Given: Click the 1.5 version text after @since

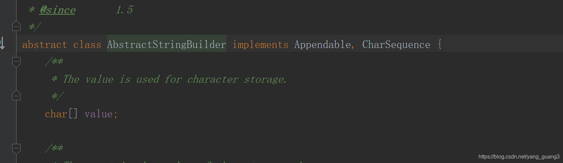Looking at the screenshot, I should pos(124,10).
